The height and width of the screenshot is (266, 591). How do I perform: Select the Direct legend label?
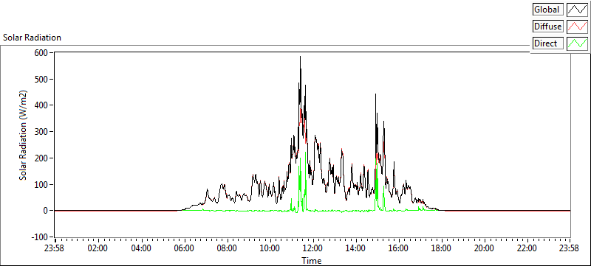click(x=548, y=43)
